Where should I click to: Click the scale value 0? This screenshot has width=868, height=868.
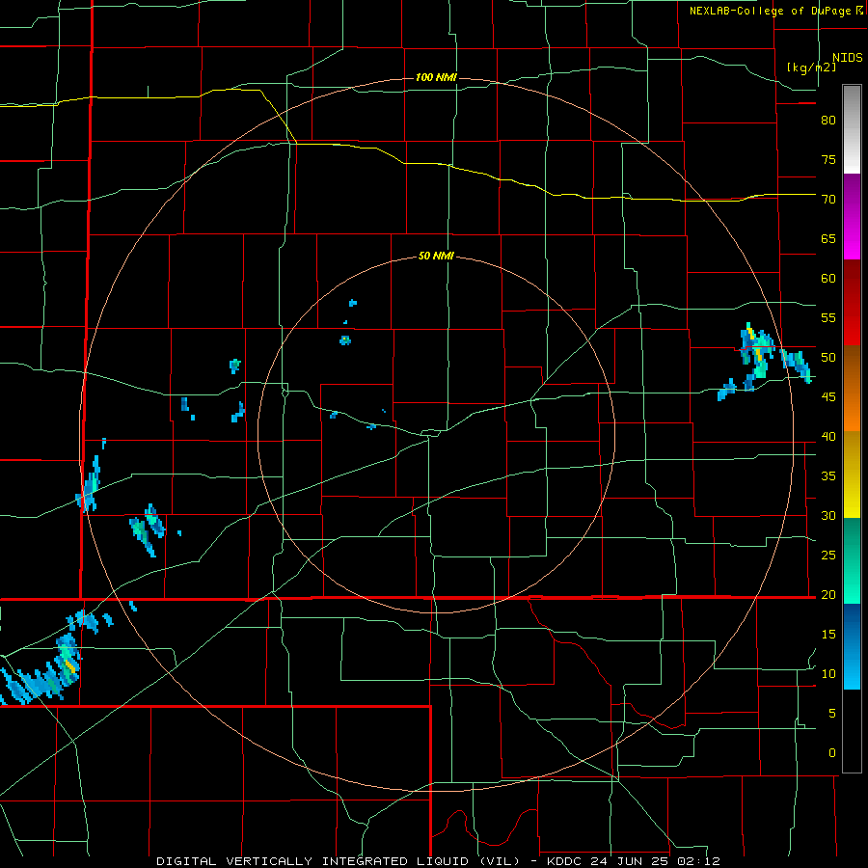[x=832, y=753]
